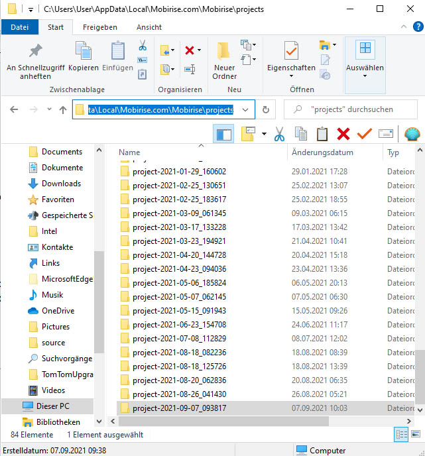
Task: Click the scissors cut icon in lower toolbar
Action: point(279,135)
